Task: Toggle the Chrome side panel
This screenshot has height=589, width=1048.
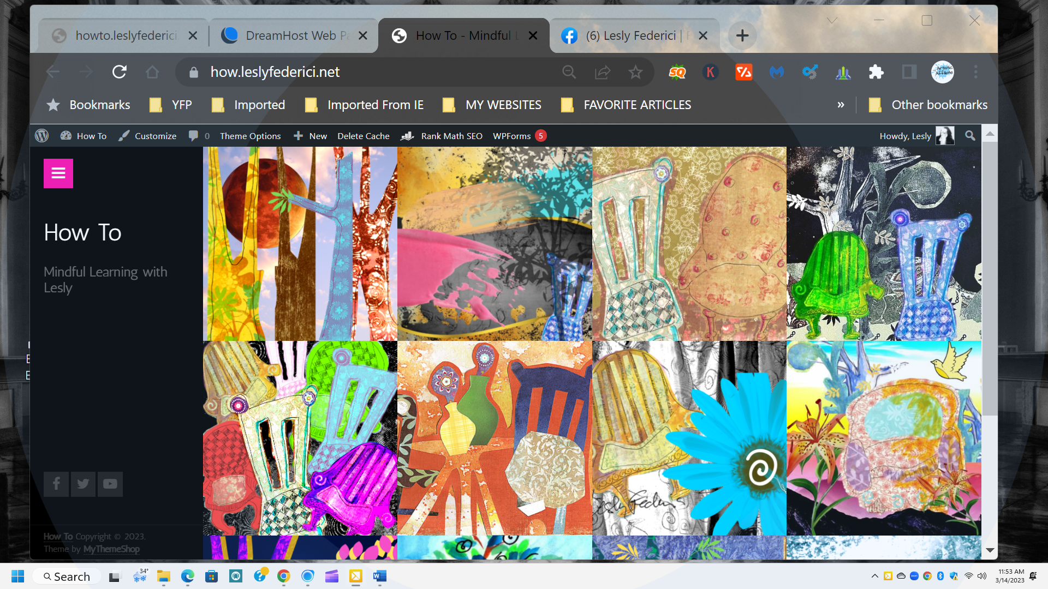Action: [909, 72]
